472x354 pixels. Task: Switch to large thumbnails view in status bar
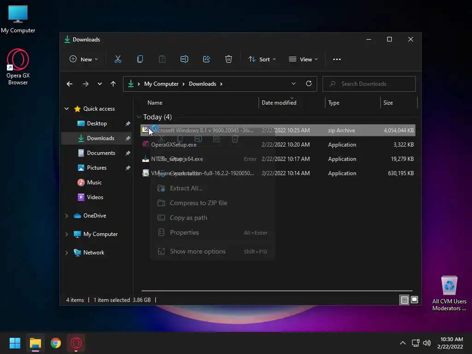tap(414, 300)
